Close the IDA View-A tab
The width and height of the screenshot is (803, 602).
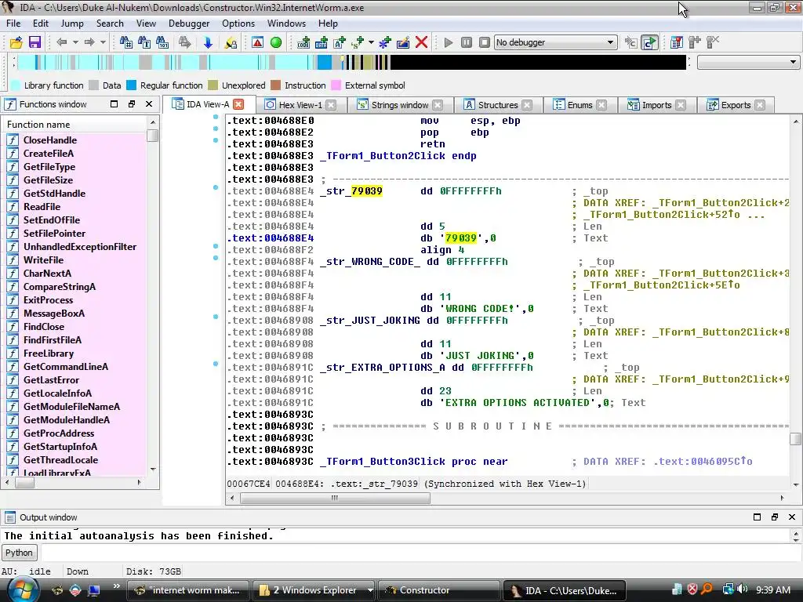point(238,104)
